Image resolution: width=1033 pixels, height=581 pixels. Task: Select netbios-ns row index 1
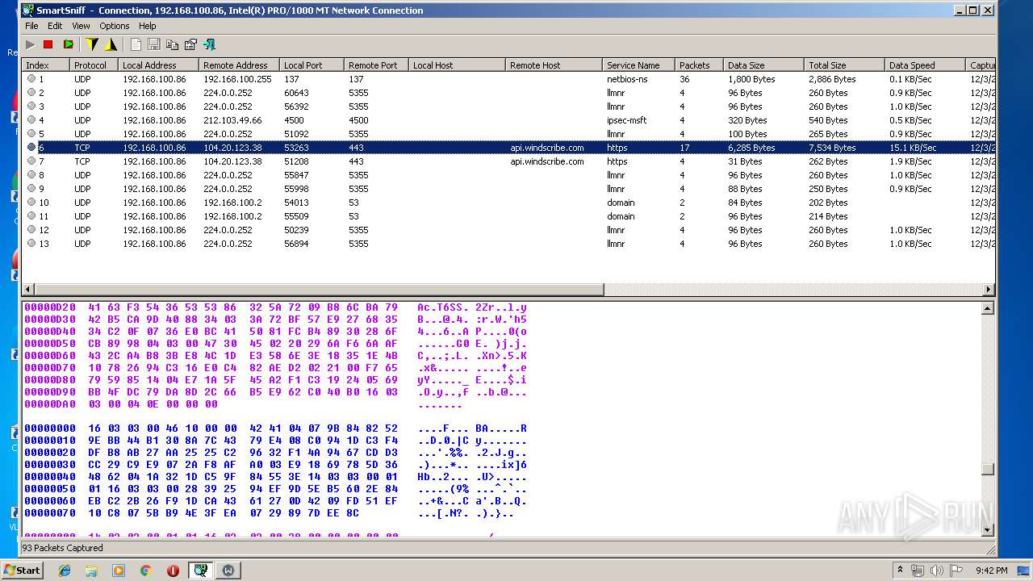tap(508, 79)
